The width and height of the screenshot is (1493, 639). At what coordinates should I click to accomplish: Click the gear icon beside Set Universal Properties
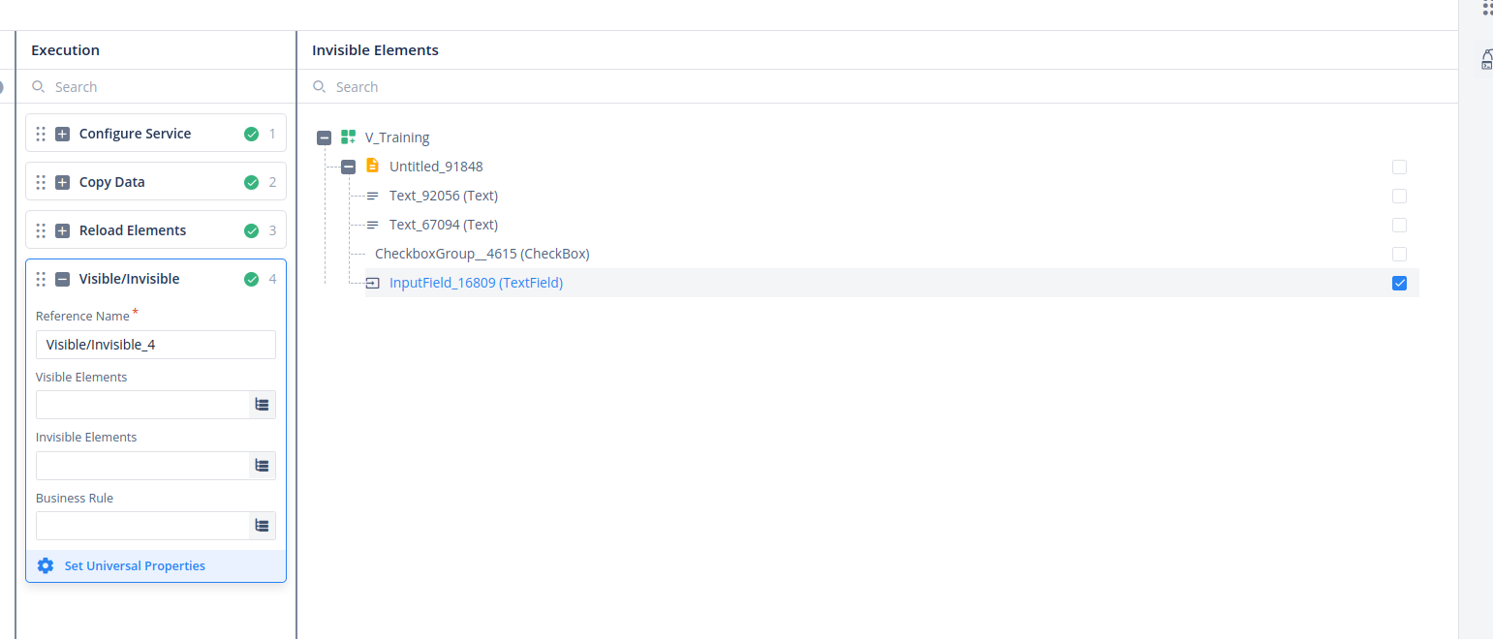(45, 565)
